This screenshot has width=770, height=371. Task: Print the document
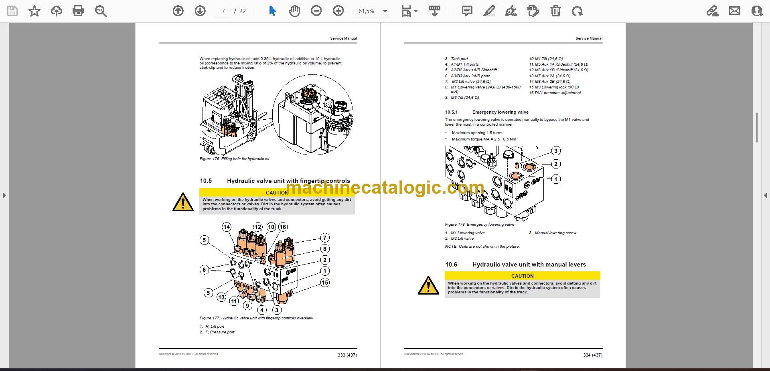pyautogui.click(x=78, y=11)
